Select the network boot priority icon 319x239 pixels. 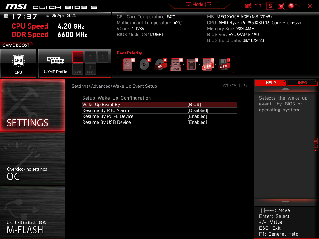192,64
